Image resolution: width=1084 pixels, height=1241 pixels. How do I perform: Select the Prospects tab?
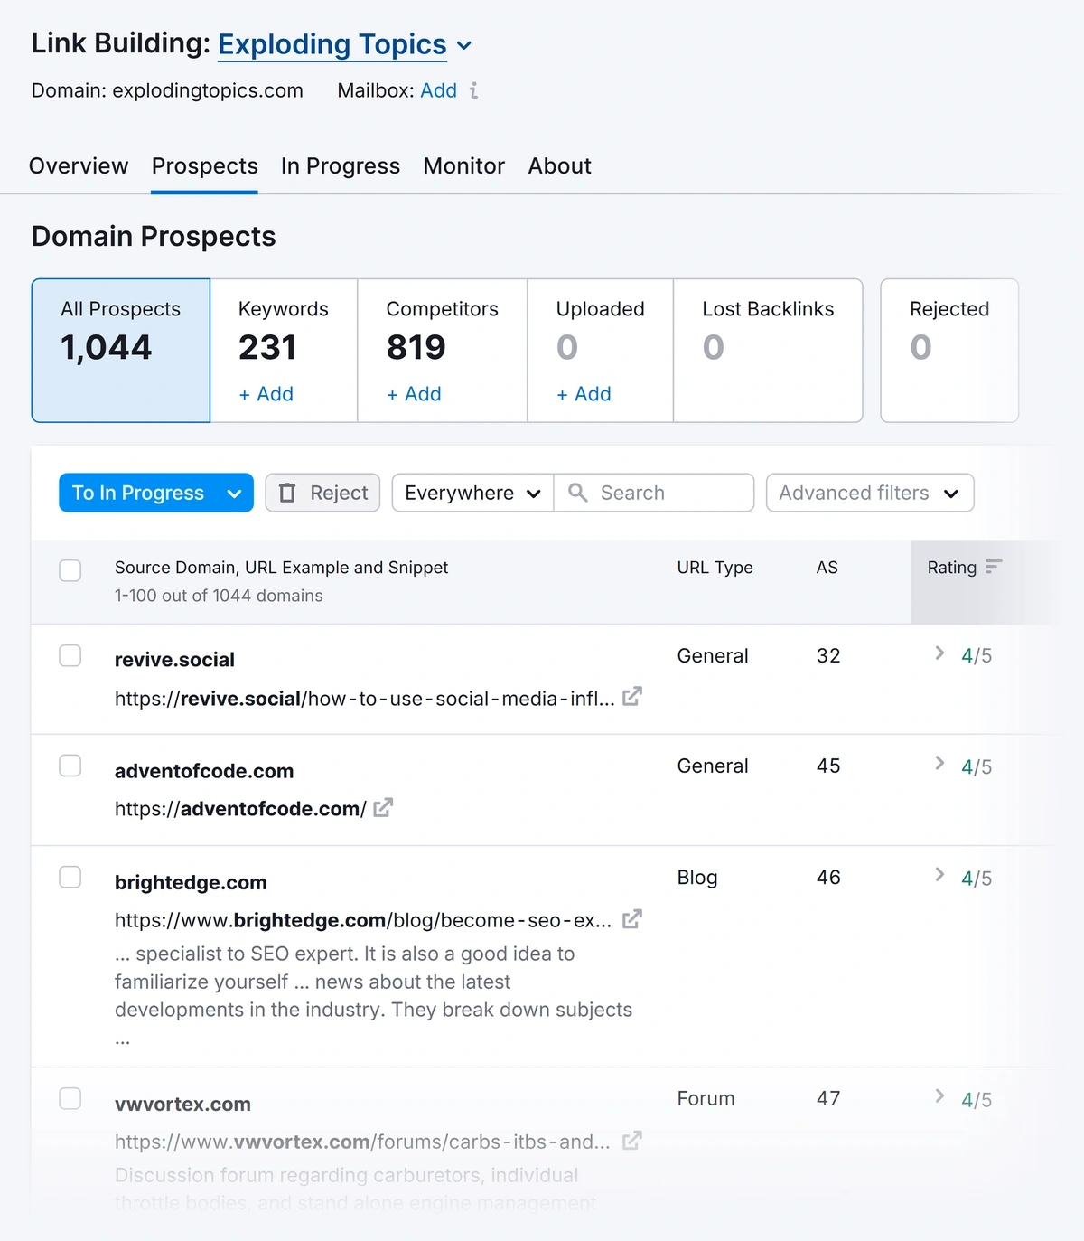[205, 165]
